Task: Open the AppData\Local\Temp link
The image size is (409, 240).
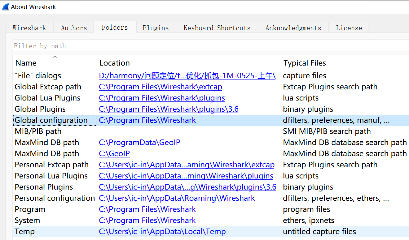Action: pos(162,232)
